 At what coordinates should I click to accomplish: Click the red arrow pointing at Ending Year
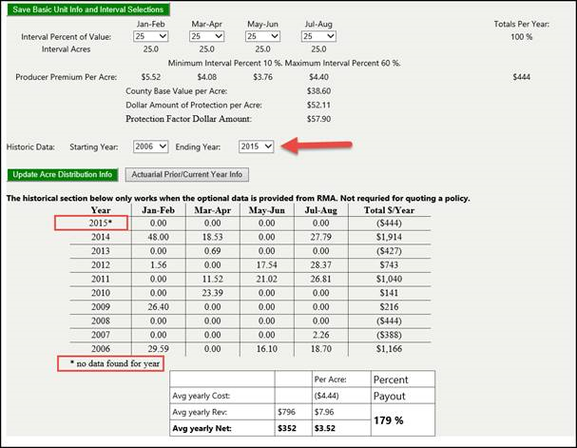(320, 146)
